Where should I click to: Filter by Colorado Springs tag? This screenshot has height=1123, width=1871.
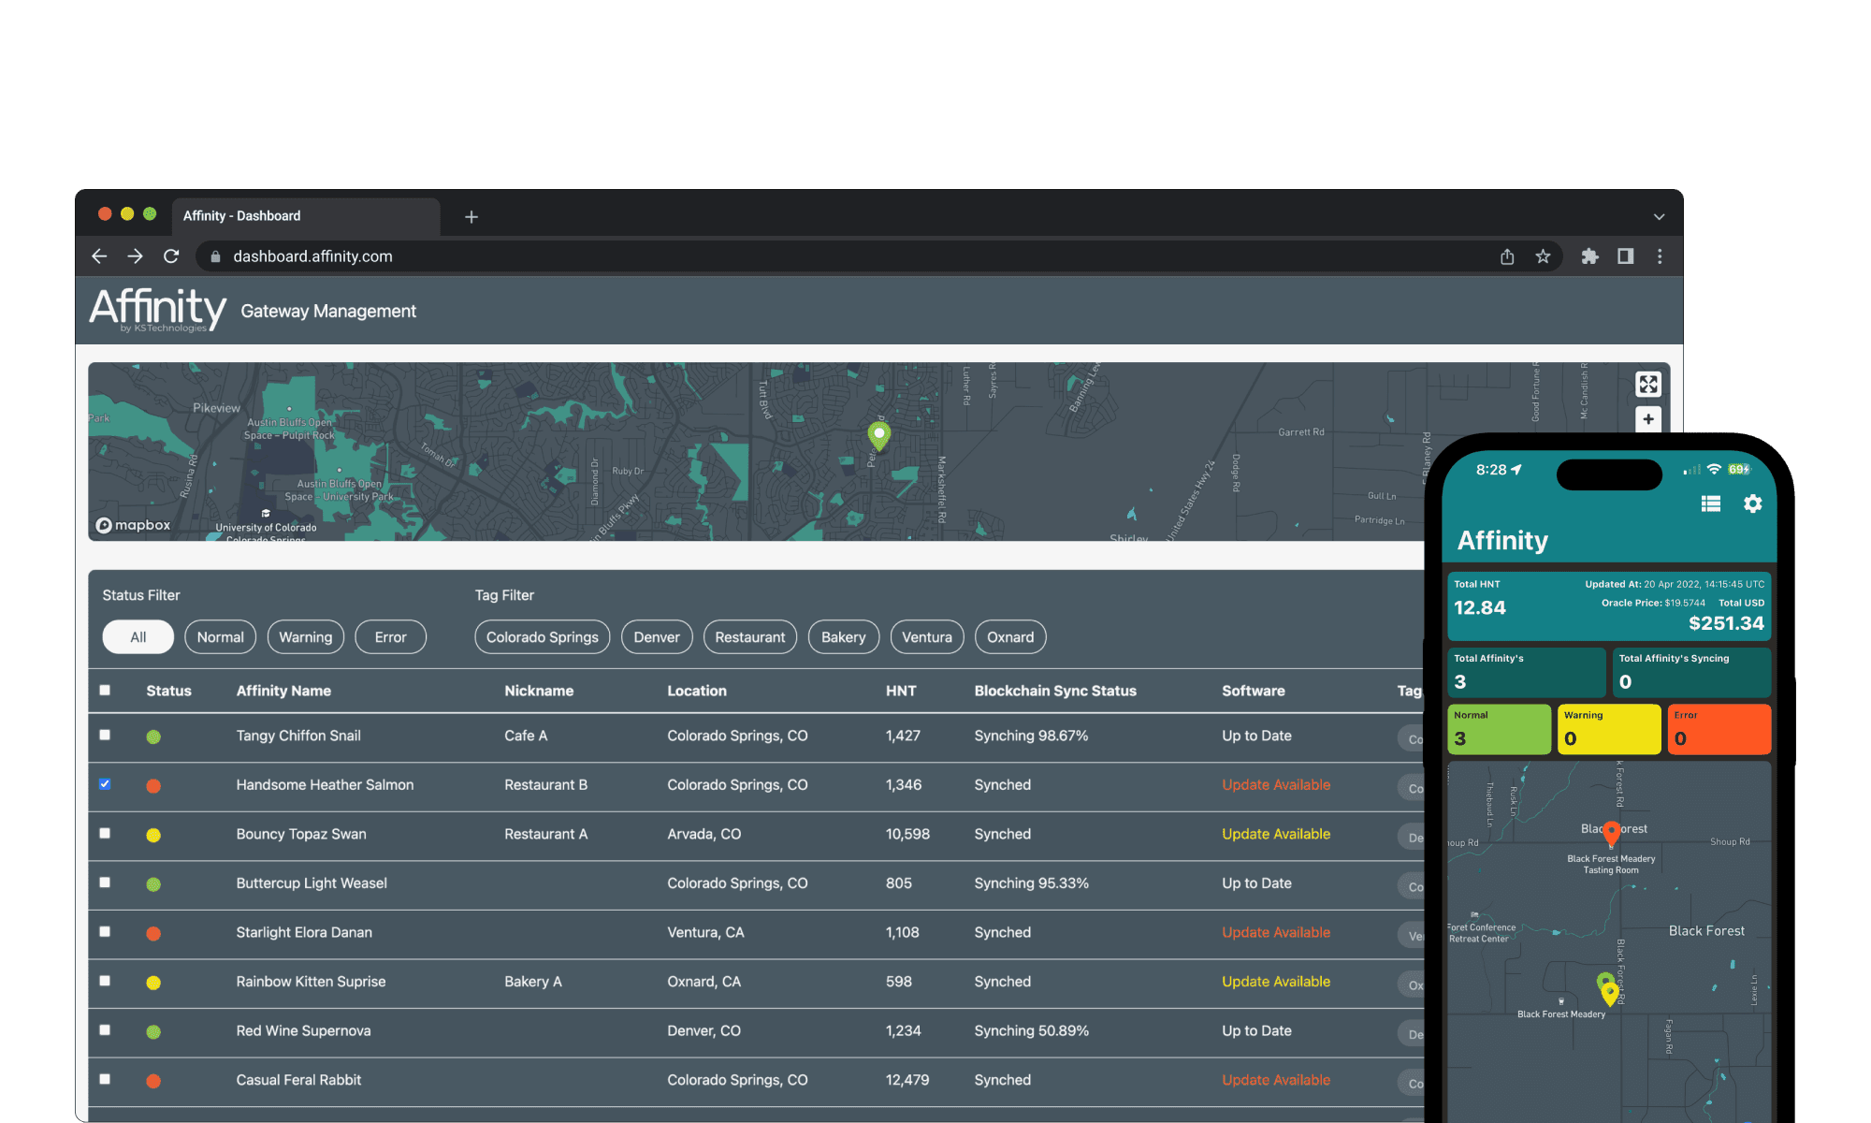pyautogui.click(x=542, y=637)
